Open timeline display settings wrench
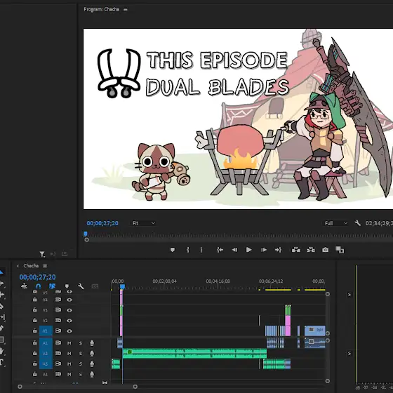The height and width of the screenshot is (393, 393). 81,286
